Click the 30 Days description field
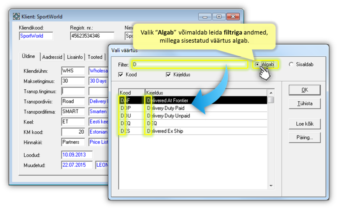 tap(98, 81)
